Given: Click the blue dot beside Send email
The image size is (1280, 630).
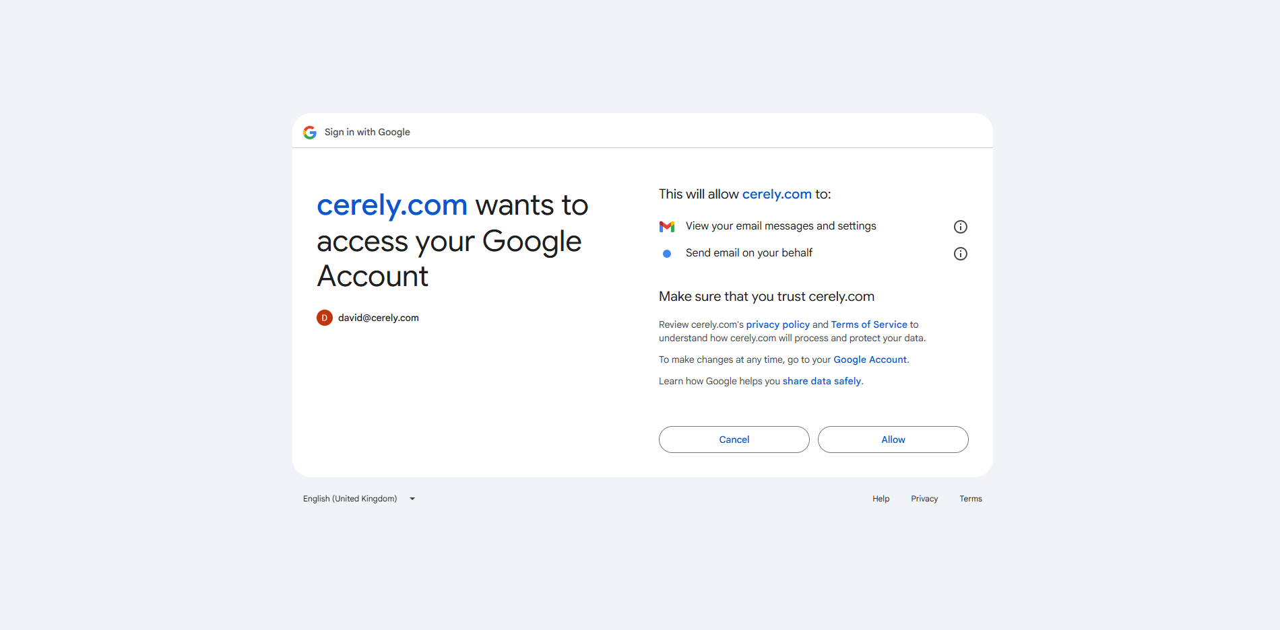Looking at the screenshot, I should coord(667,254).
